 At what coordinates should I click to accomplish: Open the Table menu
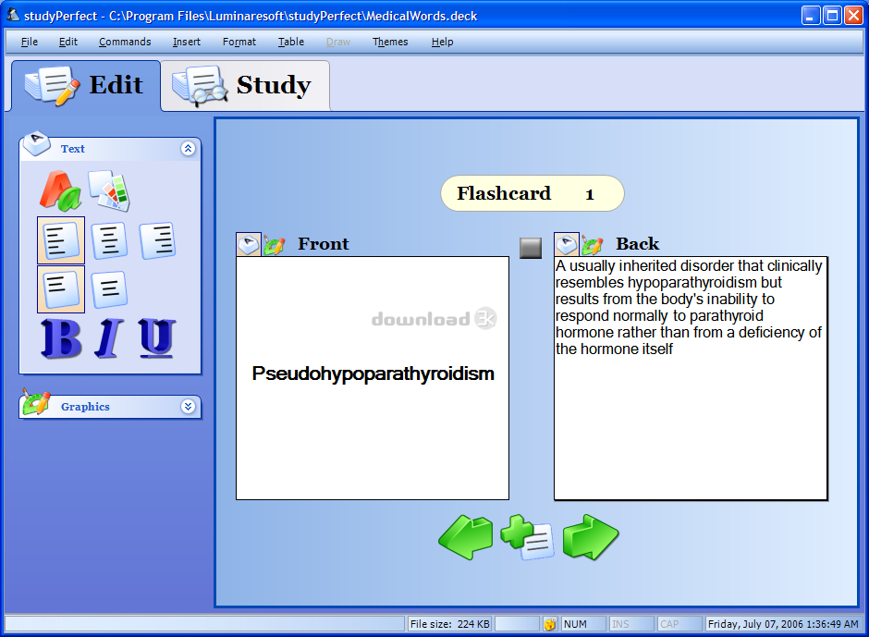click(x=291, y=42)
